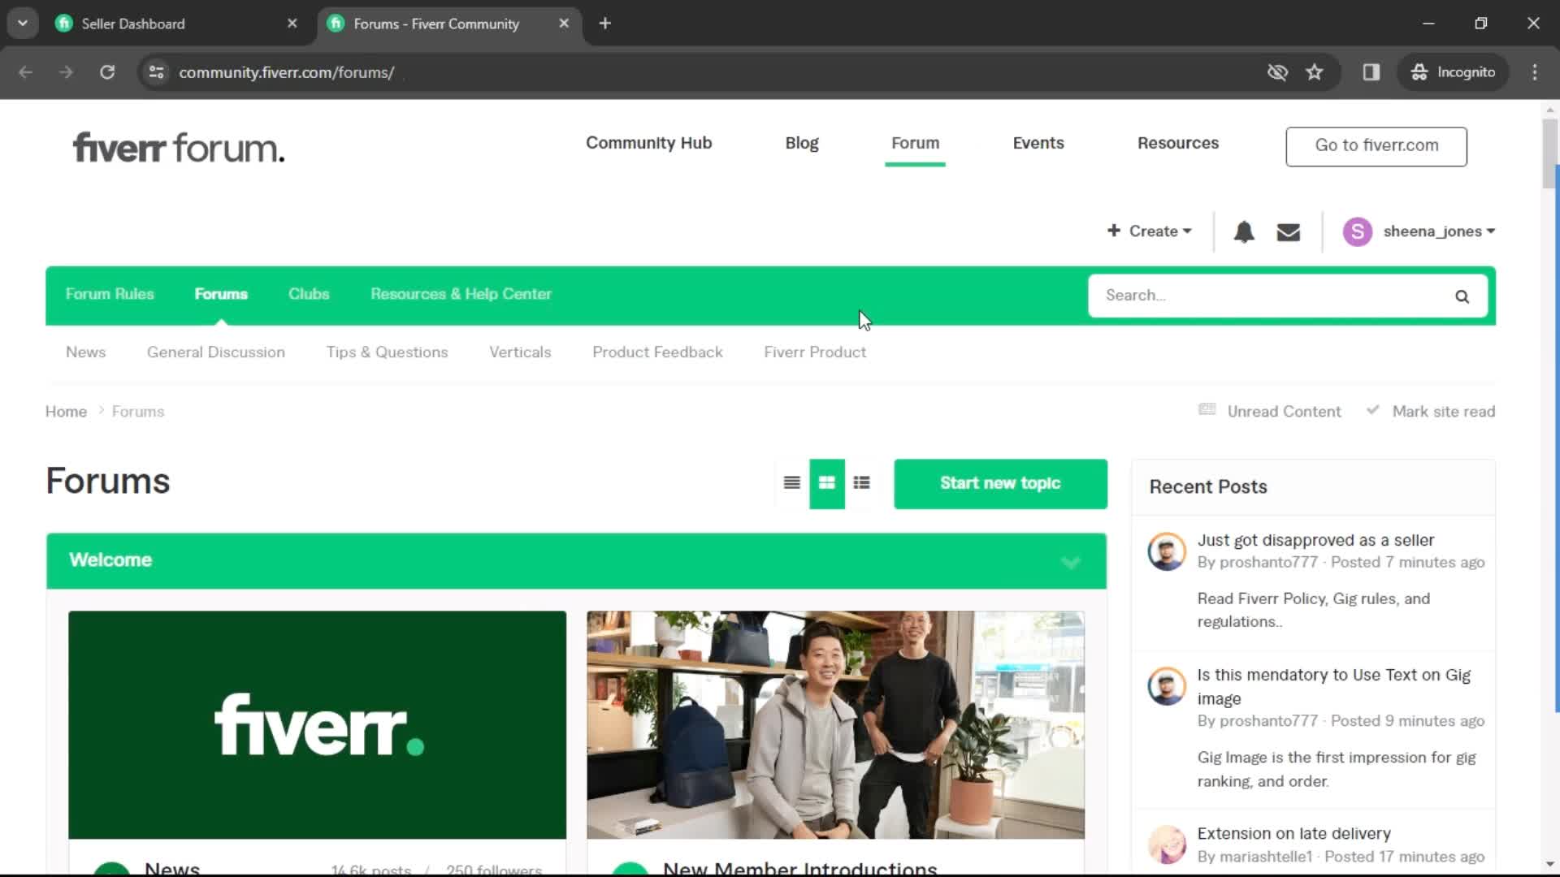Open 'Extension on late delivery' post
Viewport: 1560px width, 877px height.
pos(1293,833)
